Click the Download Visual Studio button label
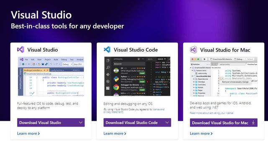Viewport: 268px width, 153px height. tap(40, 122)
